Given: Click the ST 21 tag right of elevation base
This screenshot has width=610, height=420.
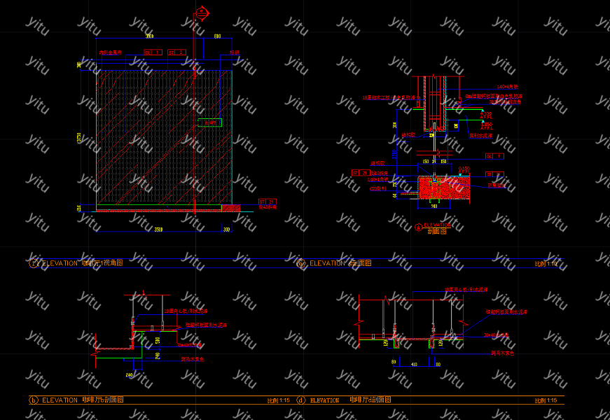Looking at the screenshot, I should pos(268,201).
